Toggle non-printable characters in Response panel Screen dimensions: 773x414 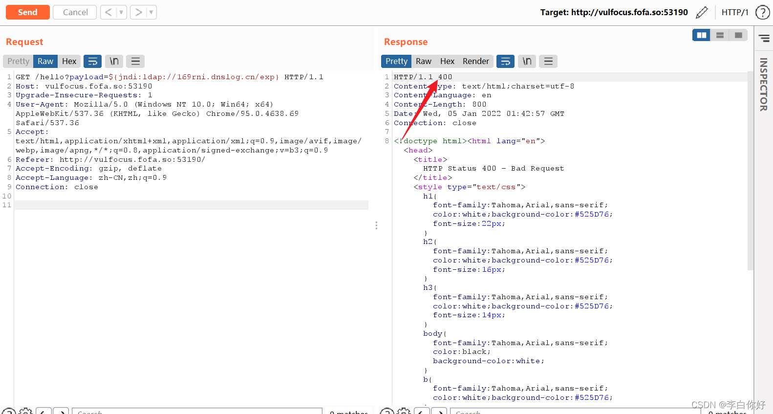tap(527, 61)
